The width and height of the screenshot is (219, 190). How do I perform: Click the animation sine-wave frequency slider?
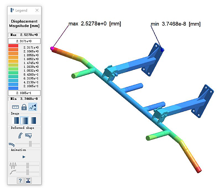[x=28, y=166]
